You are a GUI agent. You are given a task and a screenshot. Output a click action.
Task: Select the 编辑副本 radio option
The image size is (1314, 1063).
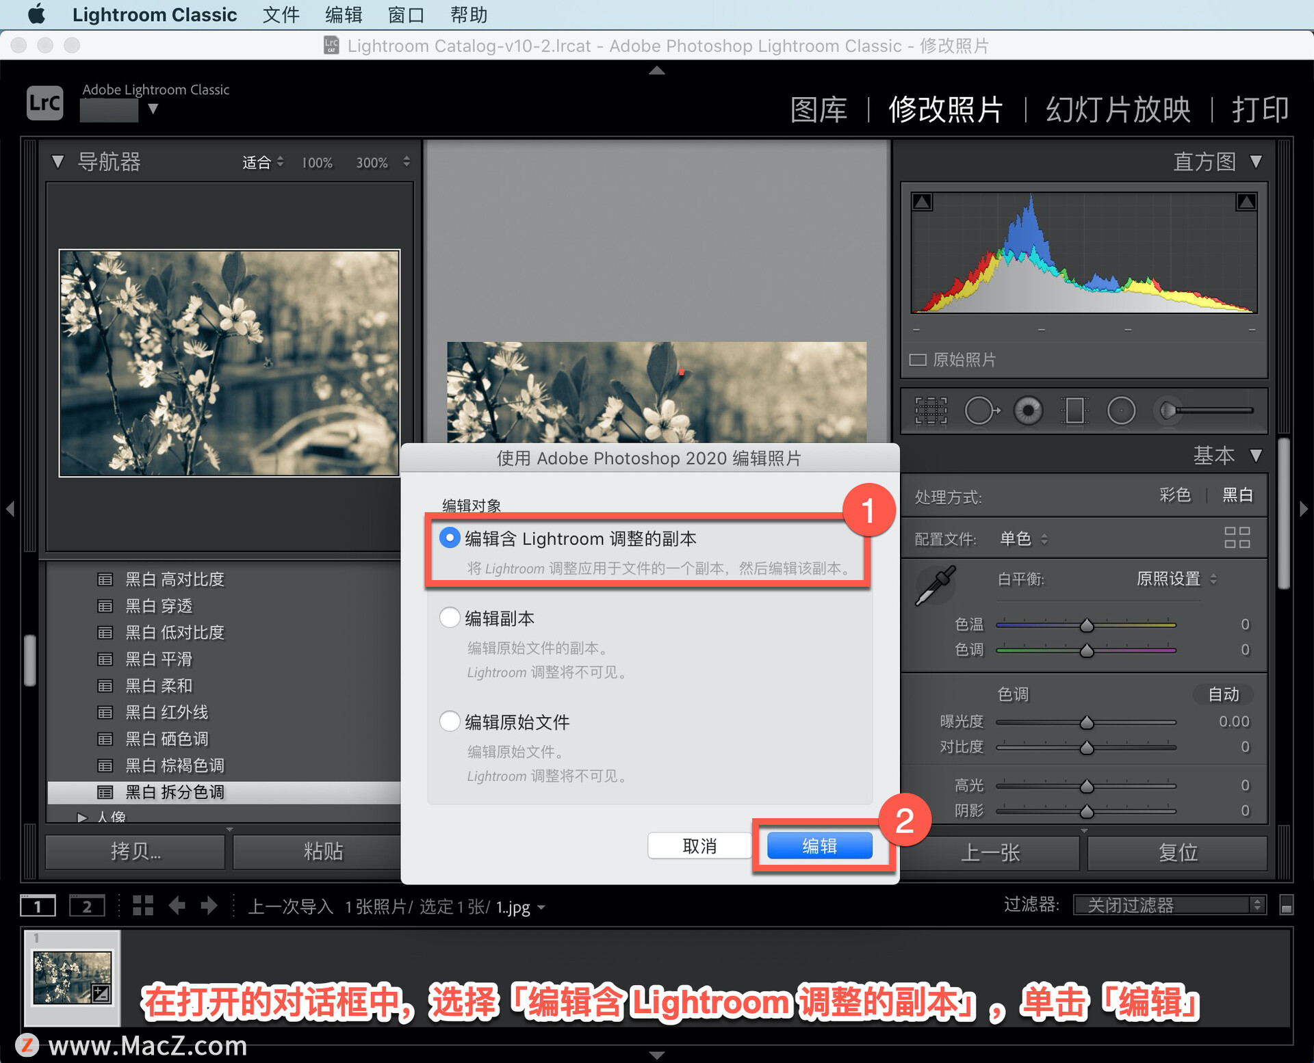(x=449, y=618)
